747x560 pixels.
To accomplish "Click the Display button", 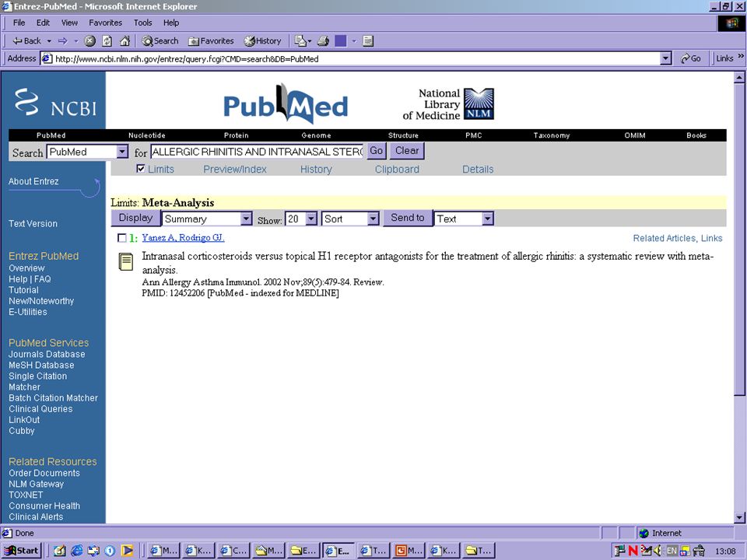I will (135, 218).
